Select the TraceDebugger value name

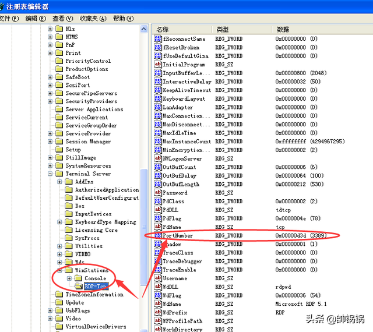pos(182,261)
